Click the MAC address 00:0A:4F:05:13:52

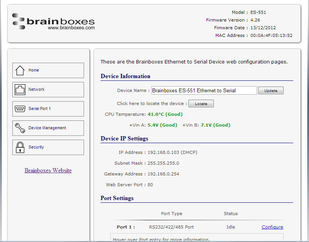pos(271,35)
